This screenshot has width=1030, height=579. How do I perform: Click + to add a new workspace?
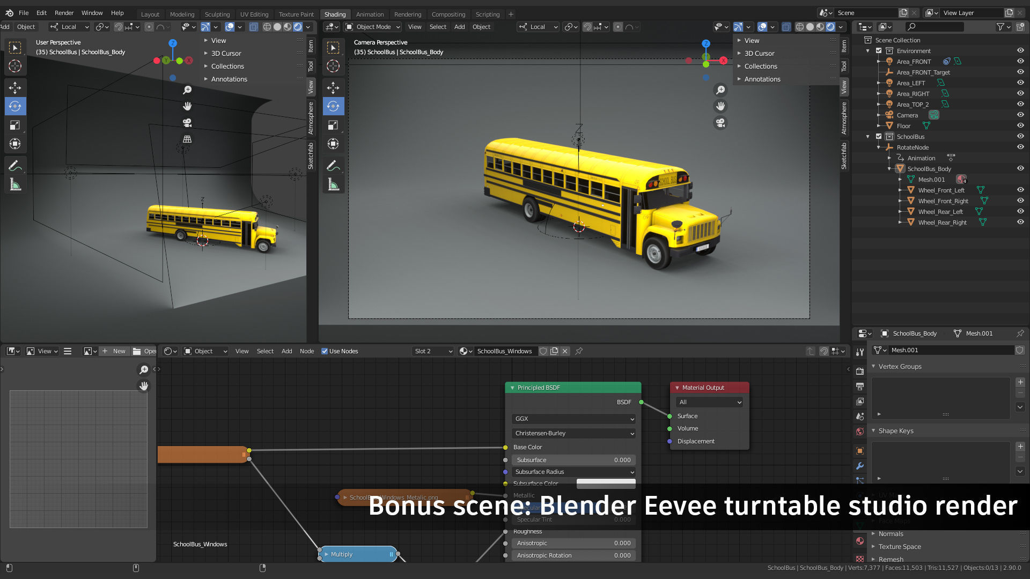[x=510, y=14]
